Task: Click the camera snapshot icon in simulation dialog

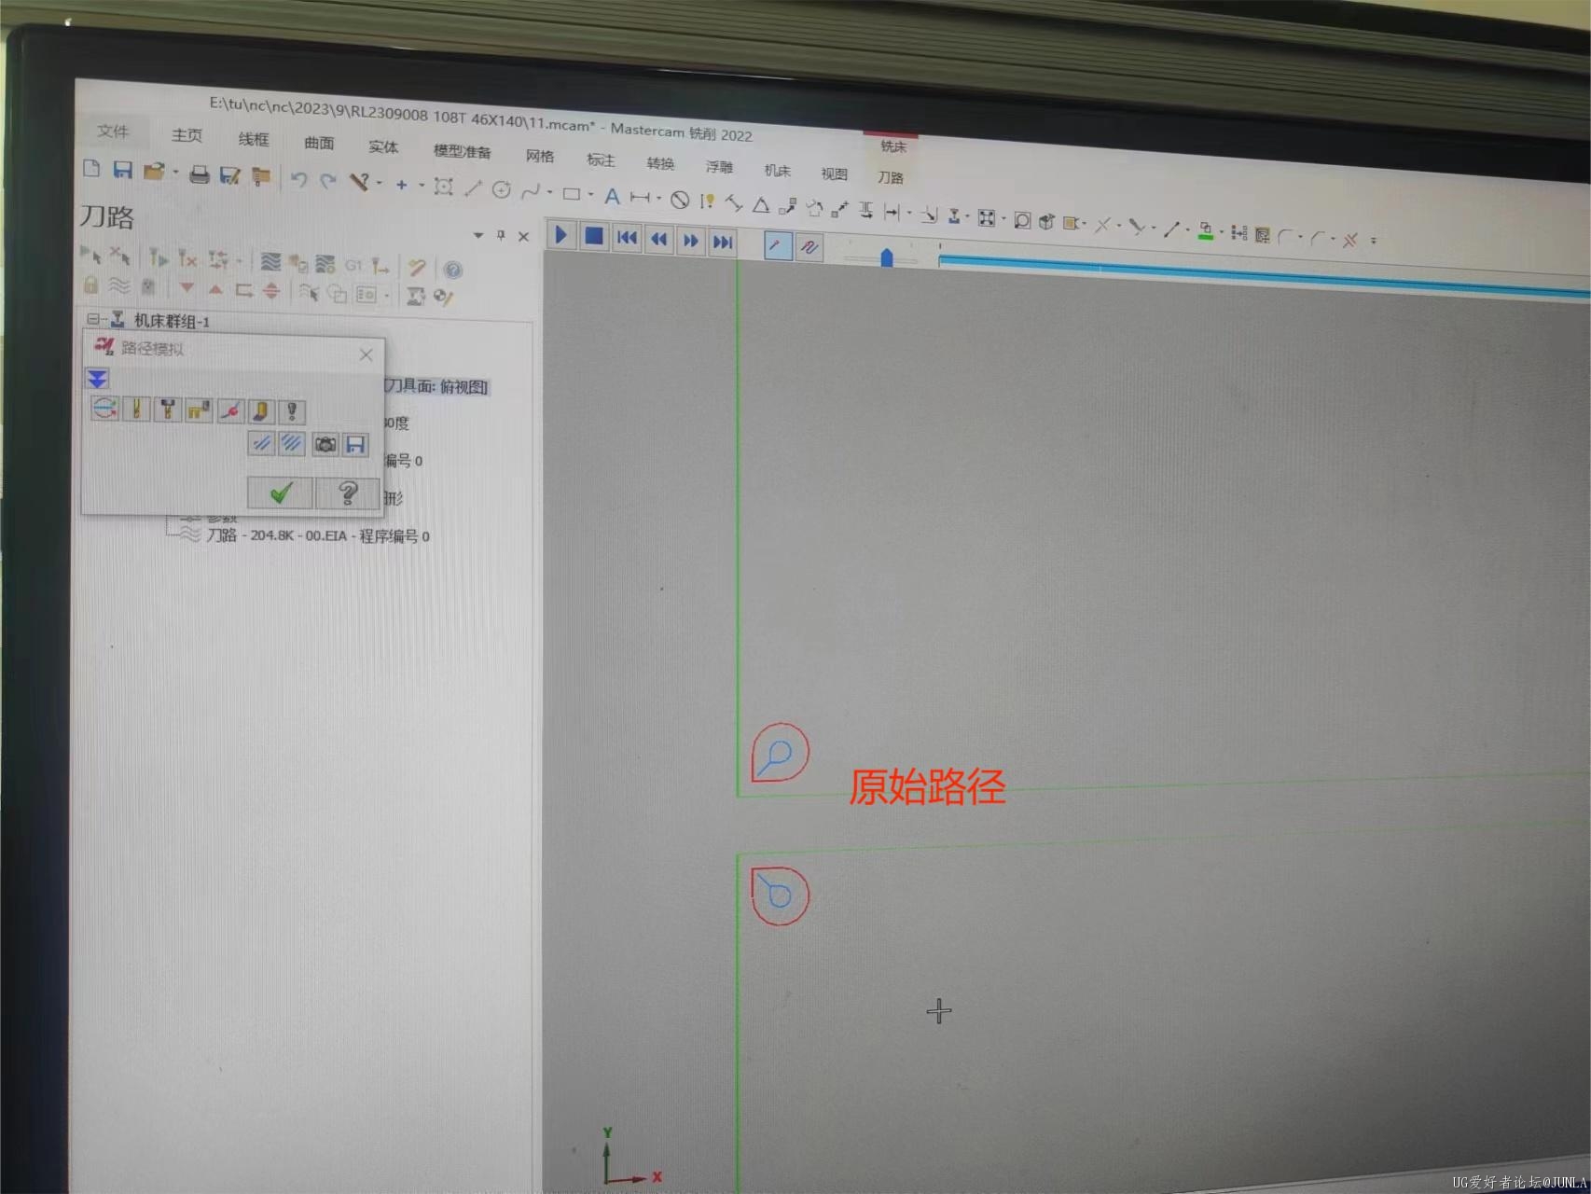Action: [325, 445]
